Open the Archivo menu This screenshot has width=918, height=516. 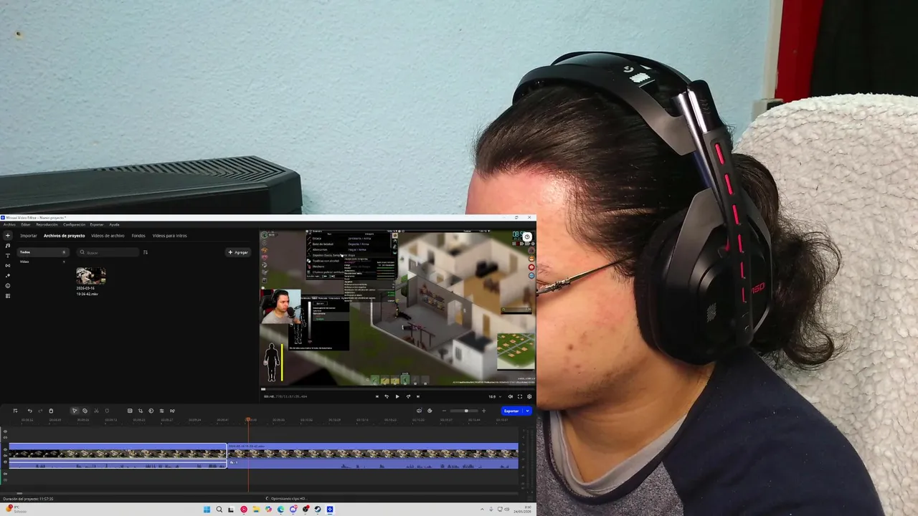9,224
